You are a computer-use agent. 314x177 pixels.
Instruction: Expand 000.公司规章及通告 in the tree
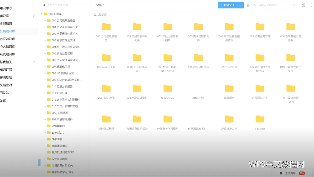coord(45,20)
